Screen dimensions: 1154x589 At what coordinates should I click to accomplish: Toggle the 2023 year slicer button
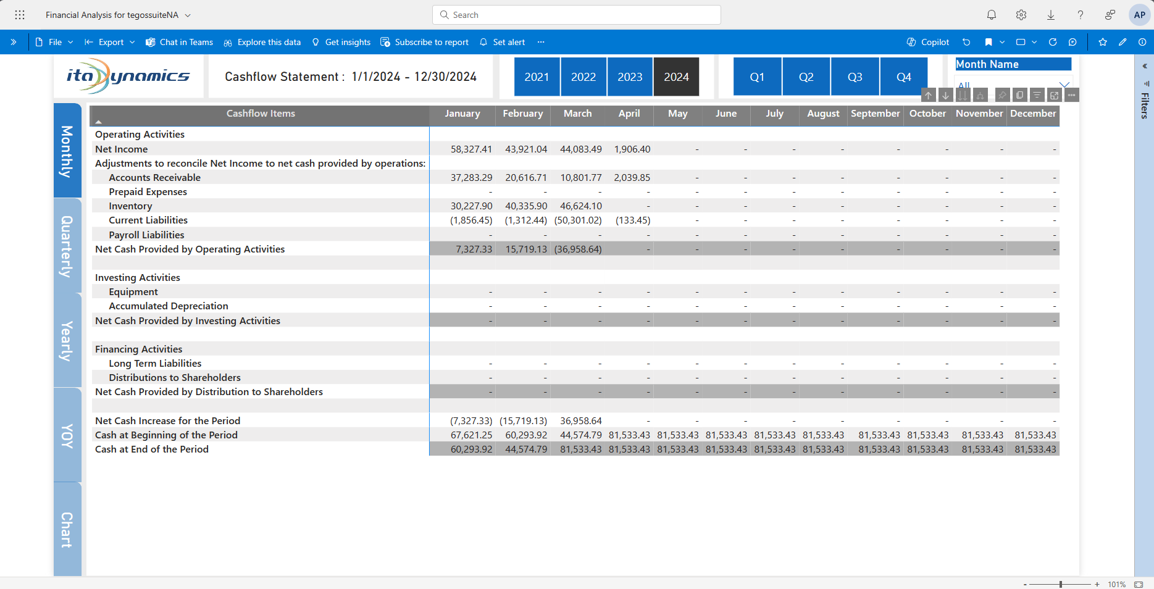pyautogui.click(x=630, y=77)
